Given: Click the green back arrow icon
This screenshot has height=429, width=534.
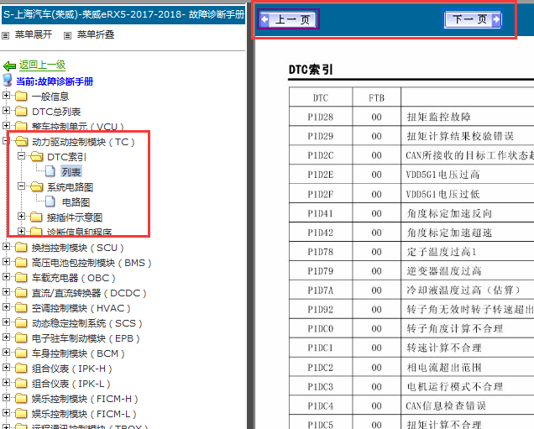Looking at the screenshot, I should point(9,66).
